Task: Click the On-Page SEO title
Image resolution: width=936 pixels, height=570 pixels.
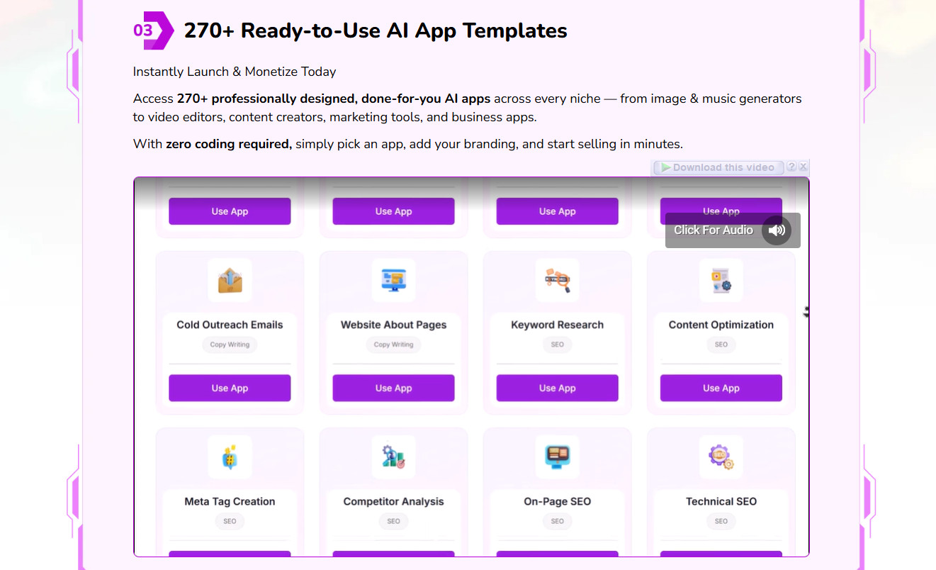Action: point(557,501)
